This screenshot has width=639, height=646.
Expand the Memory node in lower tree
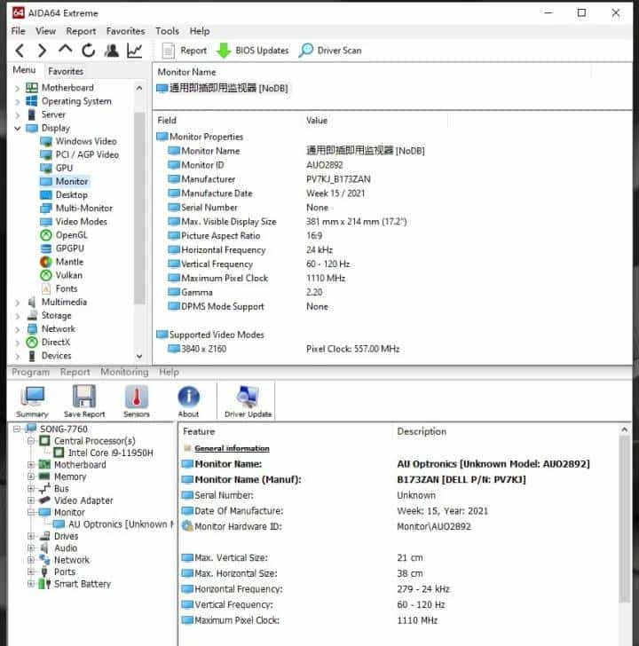pyautogui.click(x=31, y=477)
